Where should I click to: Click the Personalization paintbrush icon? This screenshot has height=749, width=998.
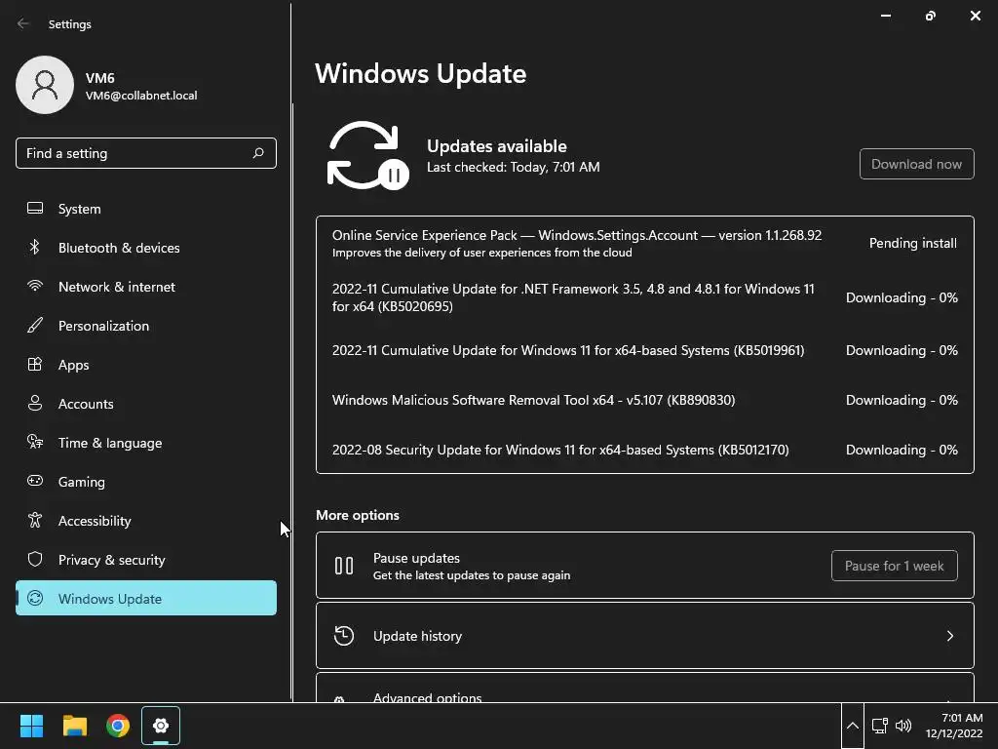[x=35, y=326]
